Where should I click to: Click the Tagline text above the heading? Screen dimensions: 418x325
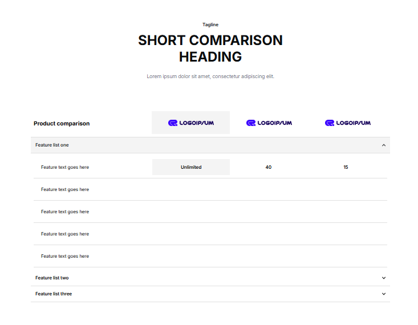(210, 25)
